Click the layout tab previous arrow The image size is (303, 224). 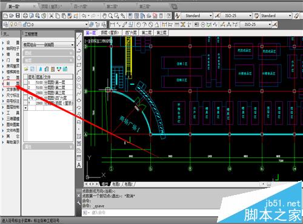(90, 184)
